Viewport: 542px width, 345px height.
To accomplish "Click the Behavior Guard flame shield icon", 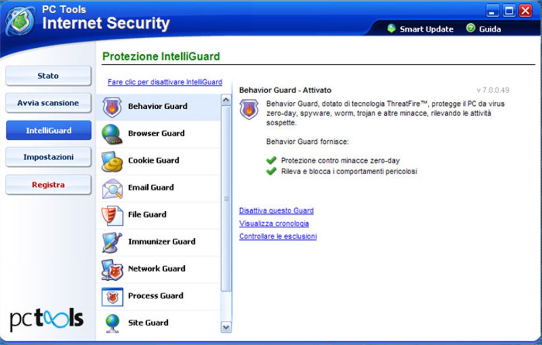I will (x=112, y=107).
